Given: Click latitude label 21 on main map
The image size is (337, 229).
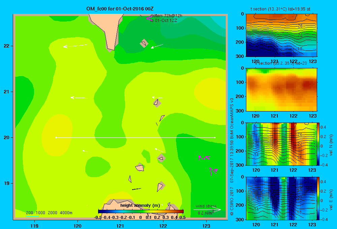Looking at the screenshot, I should pos(7,92).
